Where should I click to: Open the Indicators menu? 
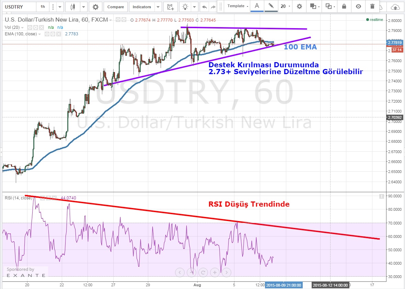point(142,7)
